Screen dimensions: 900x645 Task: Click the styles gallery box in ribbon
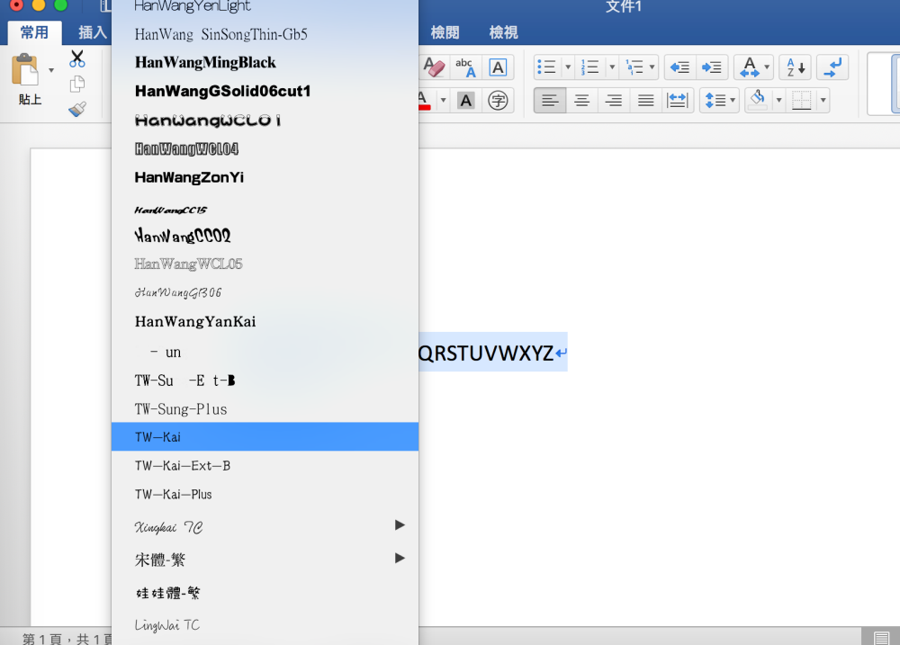coord(884,84)
